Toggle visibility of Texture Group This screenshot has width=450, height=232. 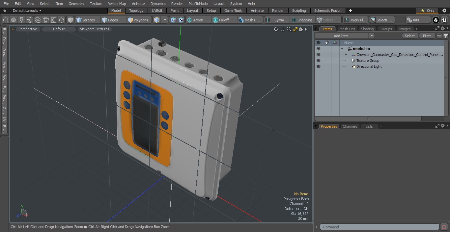click(x=318, y=61)
